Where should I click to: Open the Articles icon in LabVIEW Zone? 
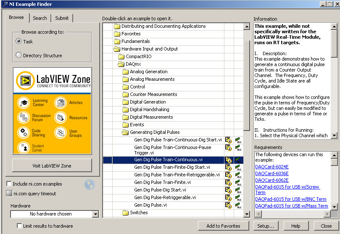pyautogui.click(x=61, y=102)
